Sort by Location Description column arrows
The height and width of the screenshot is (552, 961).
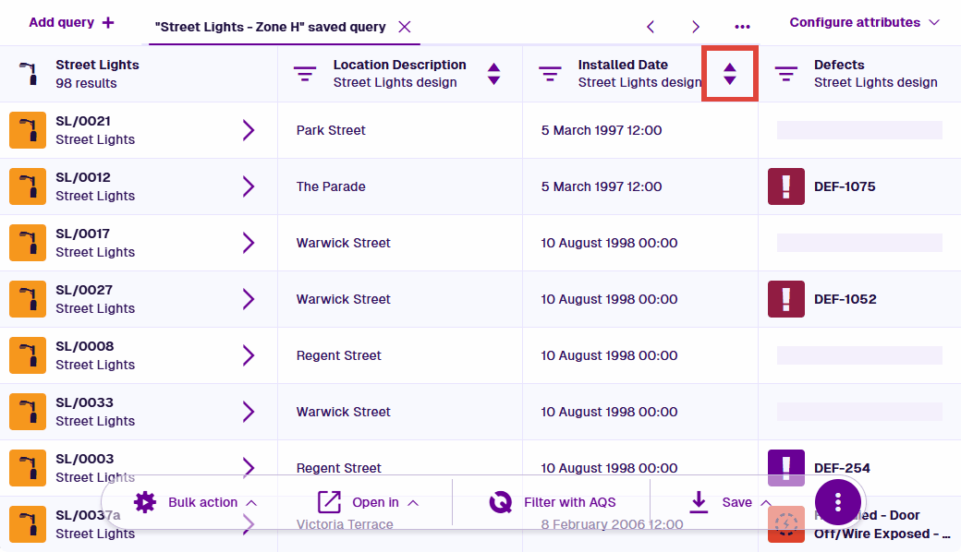click(x=493, y=74)
